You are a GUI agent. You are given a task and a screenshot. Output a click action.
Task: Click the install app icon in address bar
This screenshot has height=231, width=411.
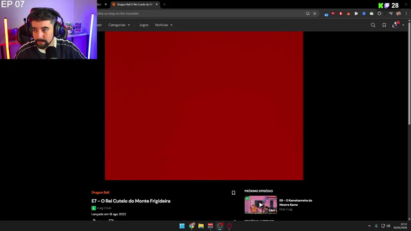click(308, 13)
